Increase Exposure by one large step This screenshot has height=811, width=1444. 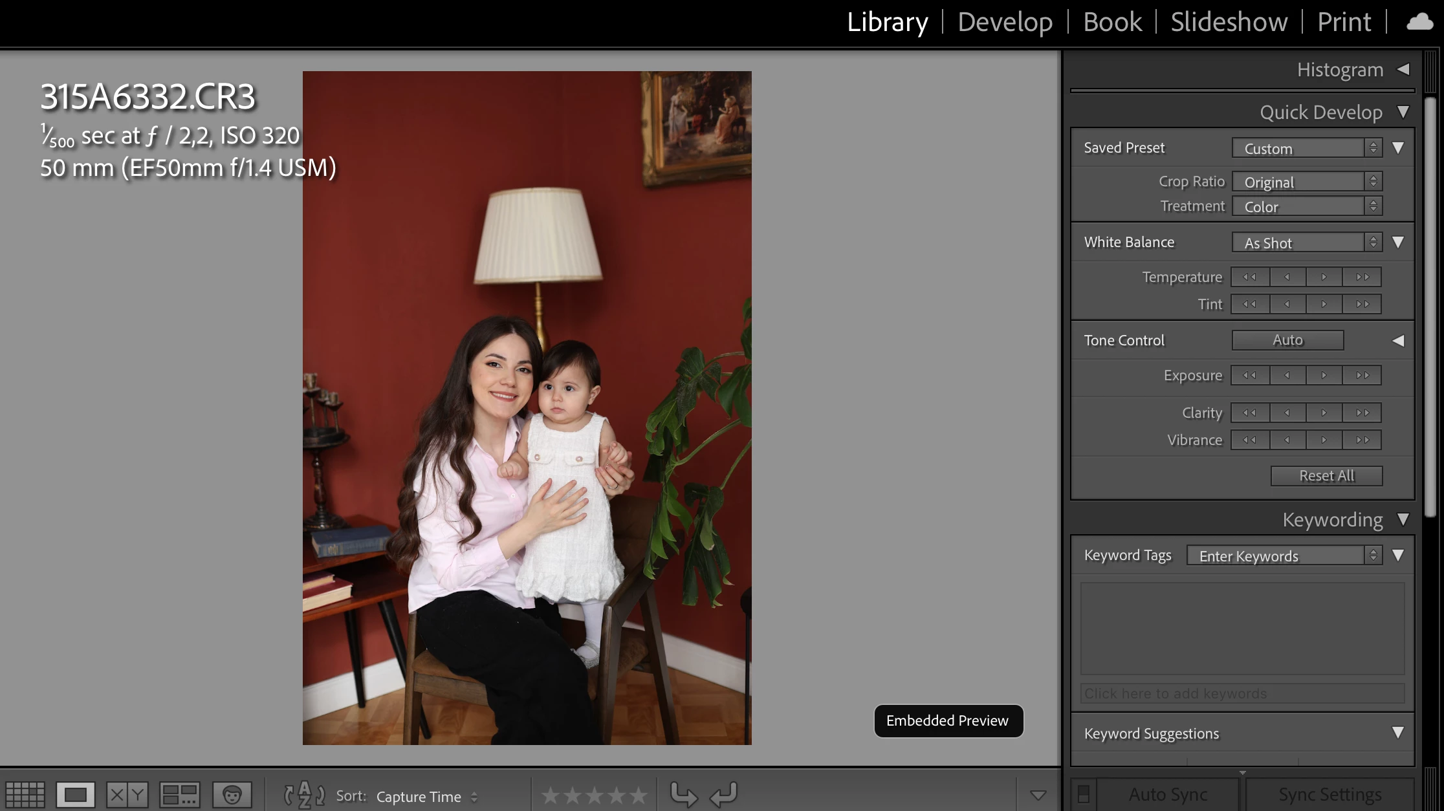[x=1362, y=376]
